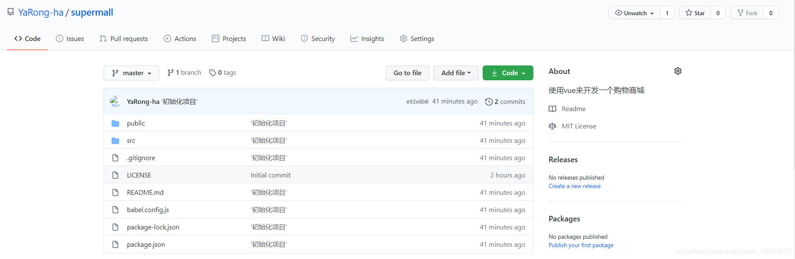Click the package.json file icon

pos(115,244)
